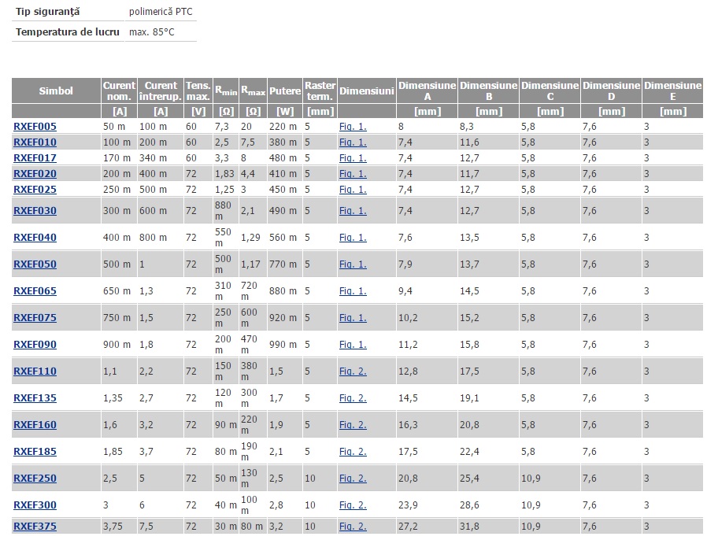
Task: Click the 220 m power value for RXEF005
Action: [x=283, y=127]
